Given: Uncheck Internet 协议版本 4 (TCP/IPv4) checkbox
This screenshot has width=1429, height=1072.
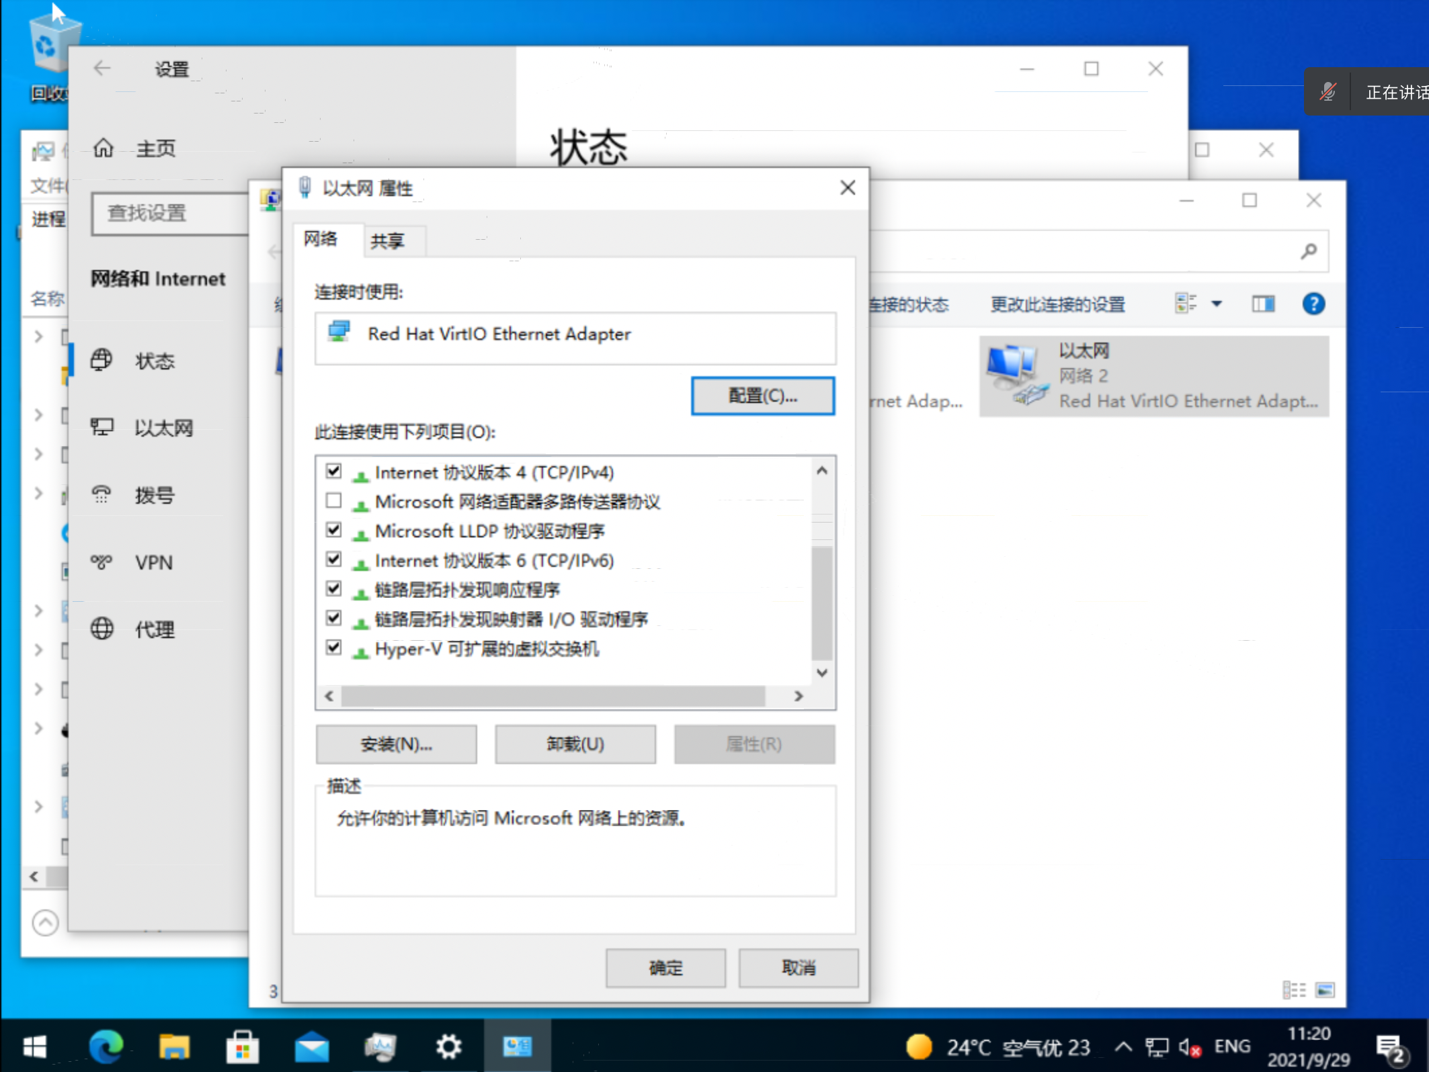Looking at the screenshot, I should [x=333, y=471].
